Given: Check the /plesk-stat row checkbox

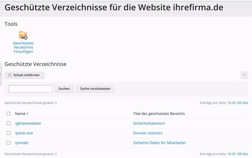Looking at the screenshot, I should point(8,133).
